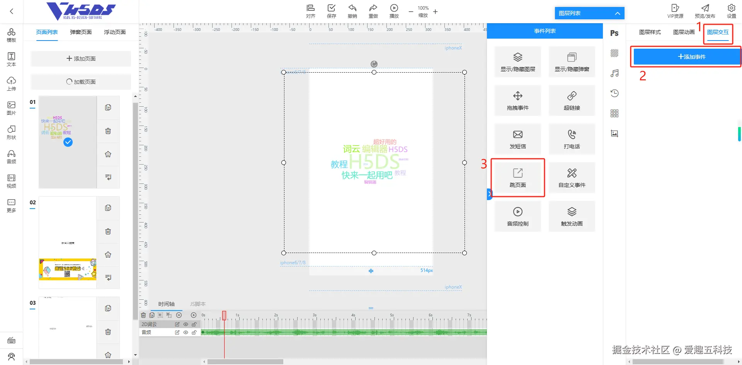Select the 文本 text tool
742x365 pixels.
pyautogui.click(x=11, y=59)
